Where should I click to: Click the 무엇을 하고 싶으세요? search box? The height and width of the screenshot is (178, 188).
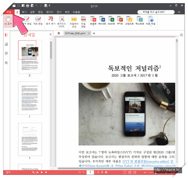pyautogui.click(x=156, y=12)
